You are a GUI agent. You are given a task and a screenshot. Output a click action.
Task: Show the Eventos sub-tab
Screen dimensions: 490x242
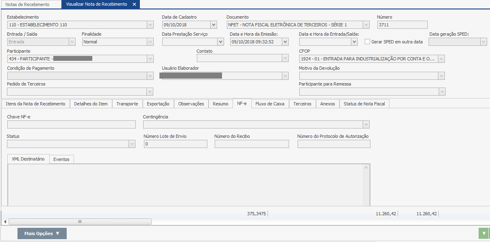click(x=61, y=159)
